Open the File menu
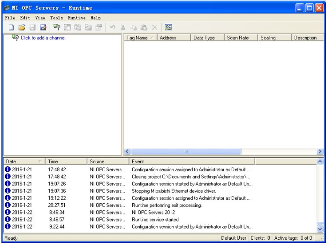 coord(10,18)
